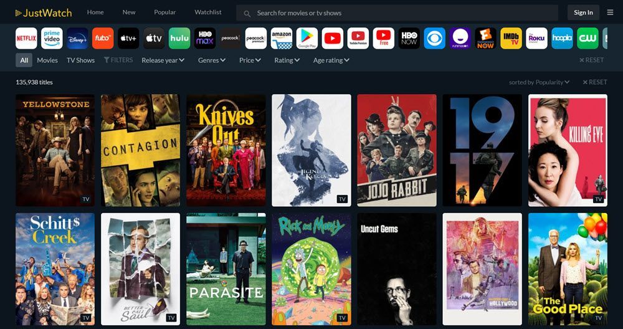This screenshot has width=623, height=329.
Task: Pick the Google Play provider icon
Action: [x=307, y=38]
